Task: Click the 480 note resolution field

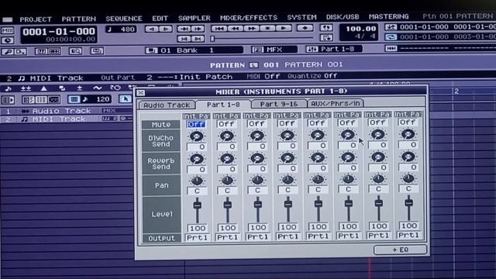Action: 121,29
